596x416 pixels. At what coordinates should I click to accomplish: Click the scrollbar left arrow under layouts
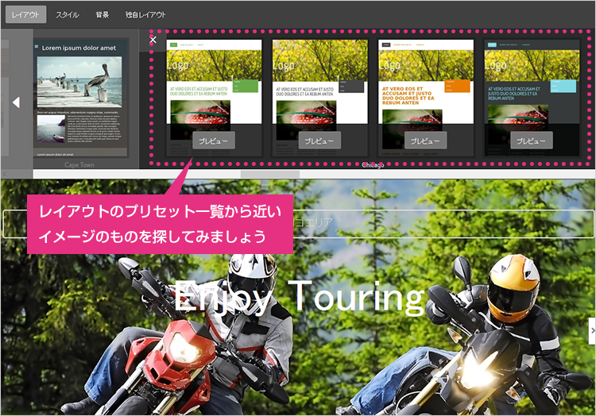(x=5, y=174)
